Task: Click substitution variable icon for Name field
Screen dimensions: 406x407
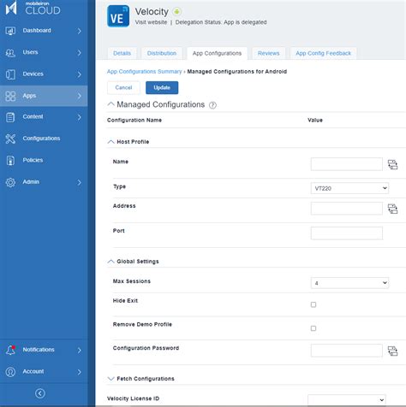Action: (392, 164)
